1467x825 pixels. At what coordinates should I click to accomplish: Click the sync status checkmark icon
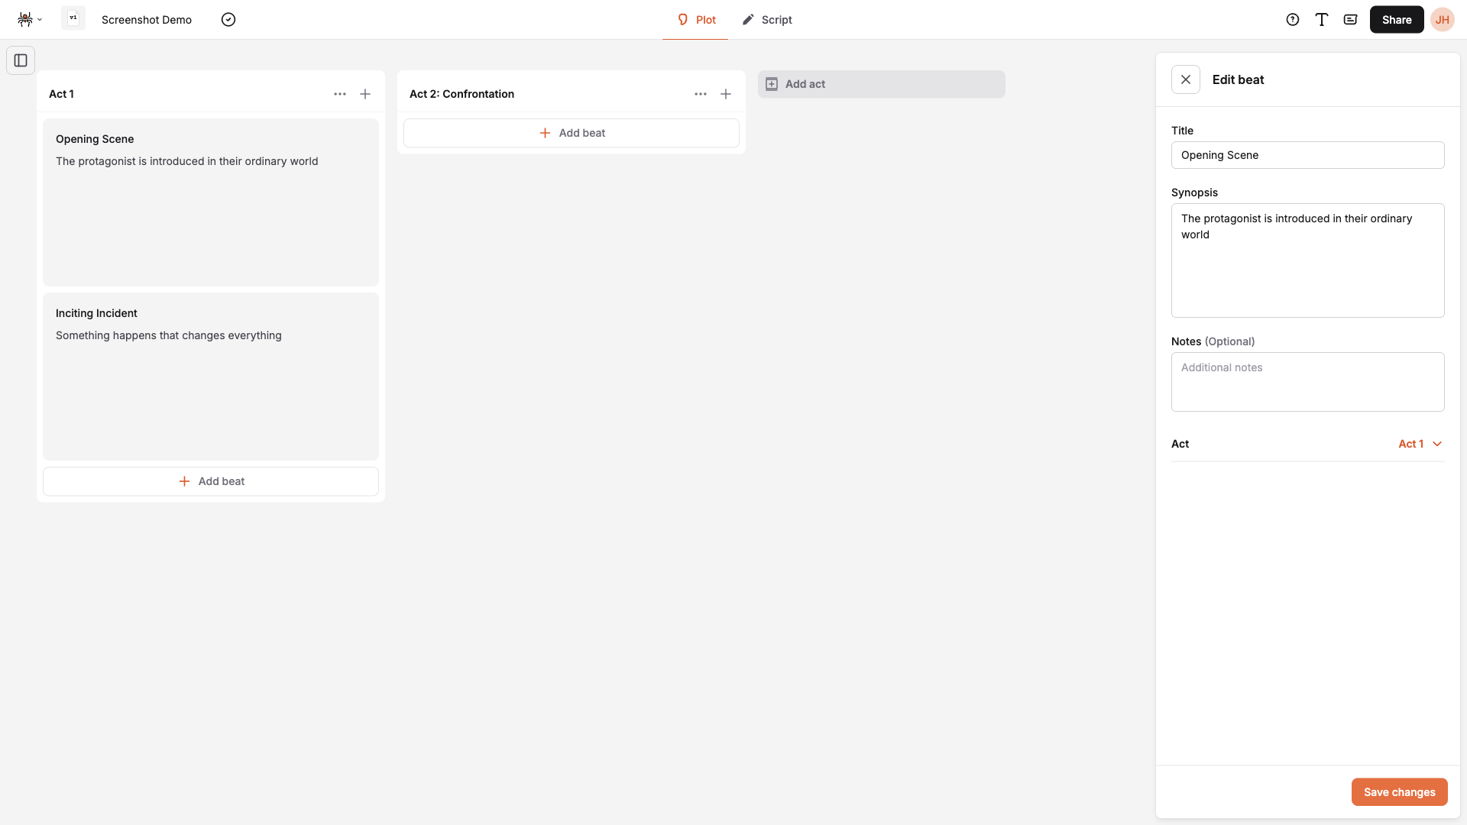(x=228, y=19)
